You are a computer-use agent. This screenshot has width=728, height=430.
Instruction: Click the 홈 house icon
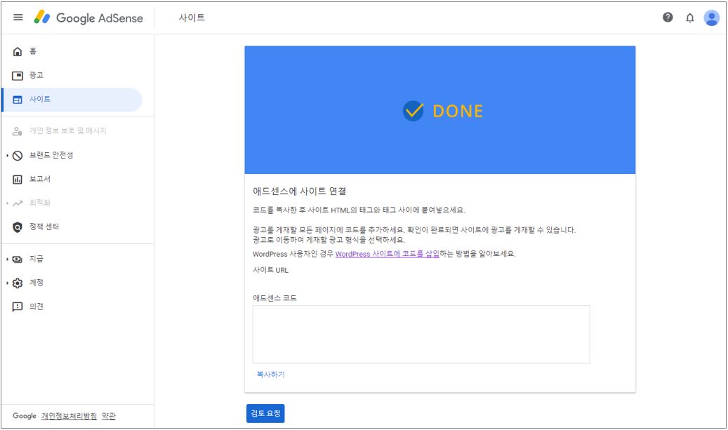(18, 52)
